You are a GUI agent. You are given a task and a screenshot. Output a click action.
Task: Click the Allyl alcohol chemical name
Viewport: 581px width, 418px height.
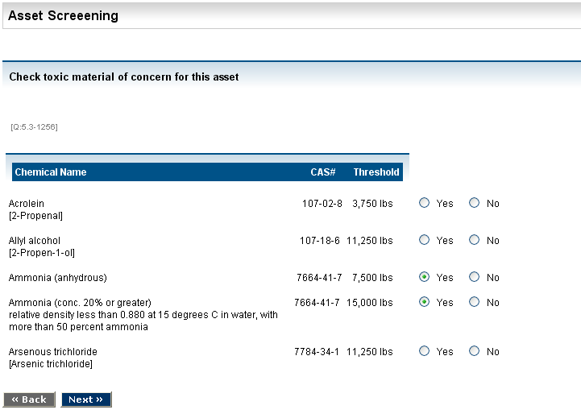pyautogui.click(x=35, y=241)
